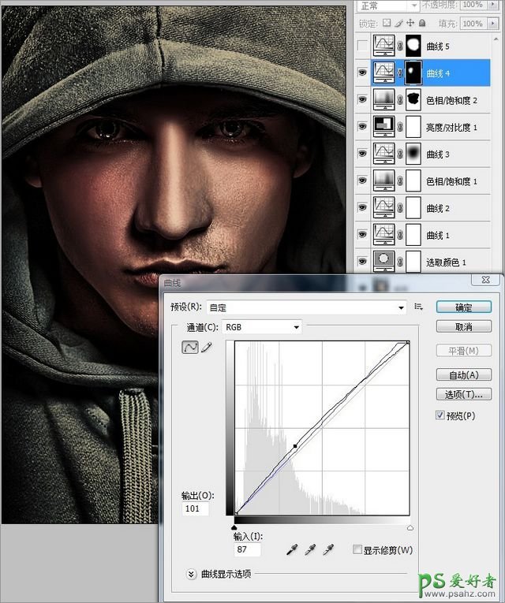Toggle the 预览 preview checkbox
The height and width of the screenshot is (603, 505).
pyautogui.click(x=441, y=415)
